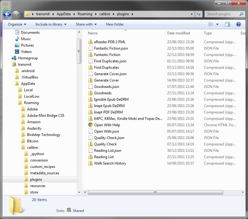Select the Generate Cover zip folder icon
Viewport: 248px width, 219px height.
(x=90, y=80)
